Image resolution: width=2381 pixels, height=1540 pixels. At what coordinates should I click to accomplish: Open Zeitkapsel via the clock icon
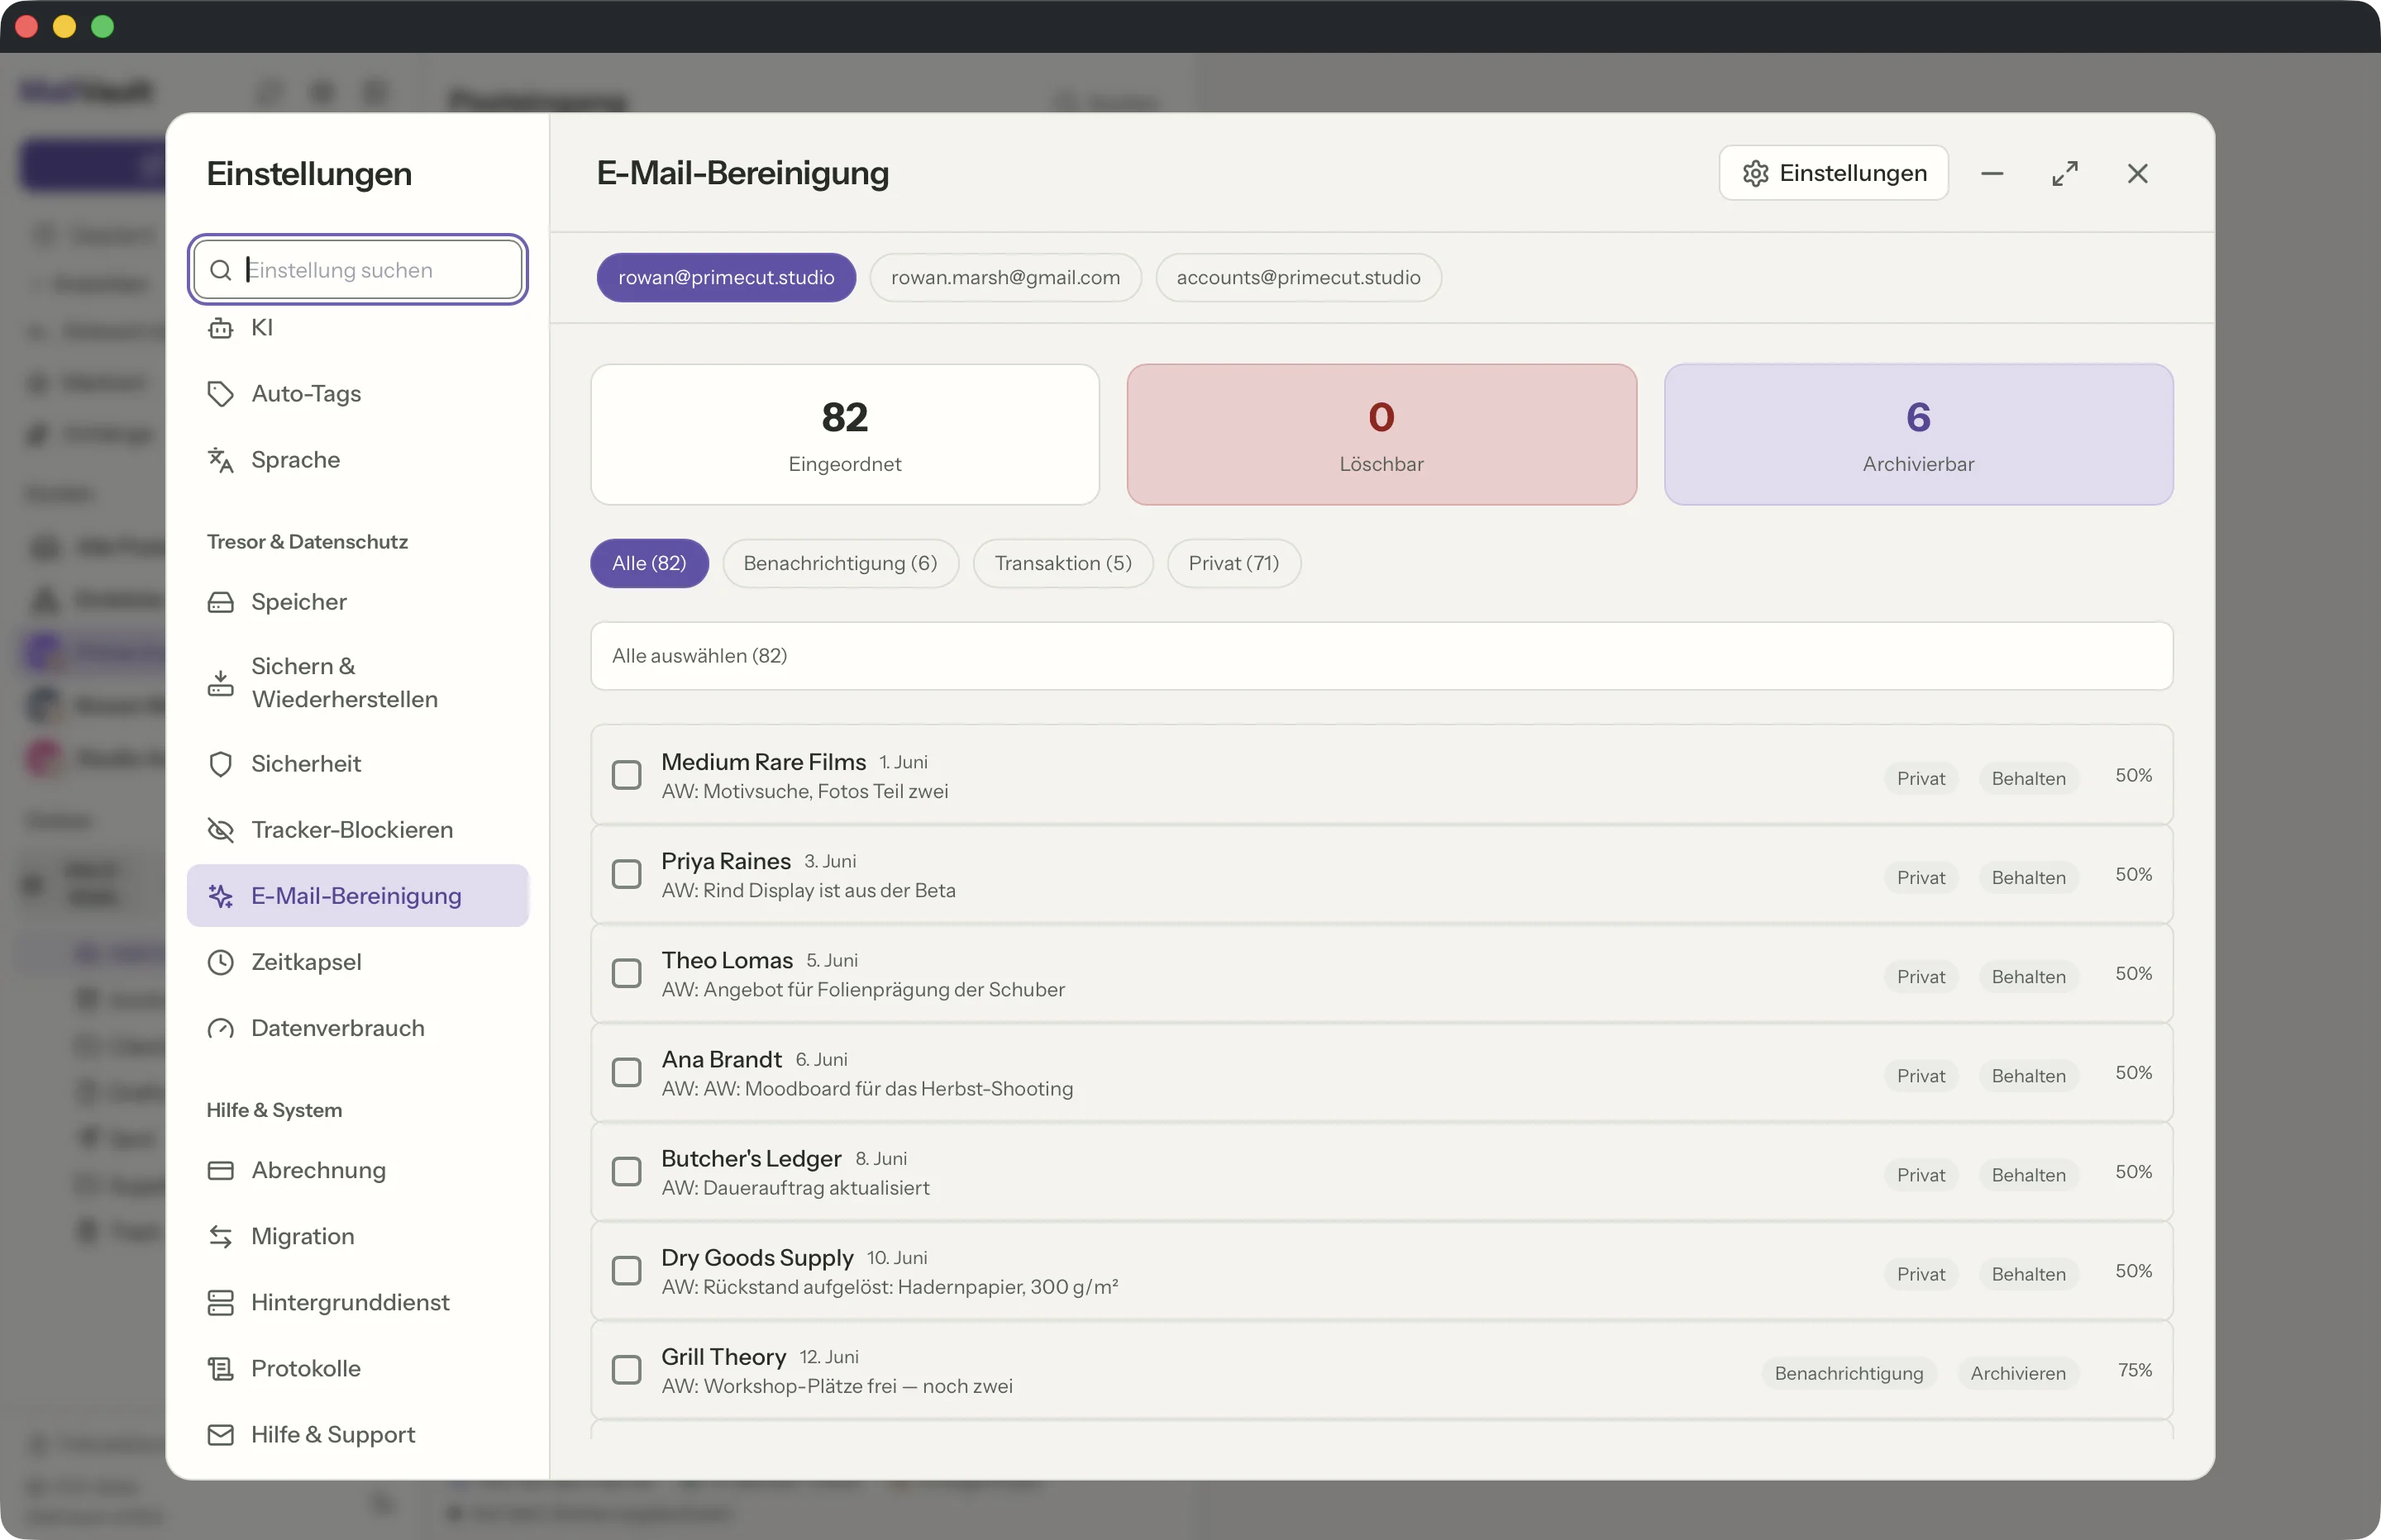(x=220, y=962)
